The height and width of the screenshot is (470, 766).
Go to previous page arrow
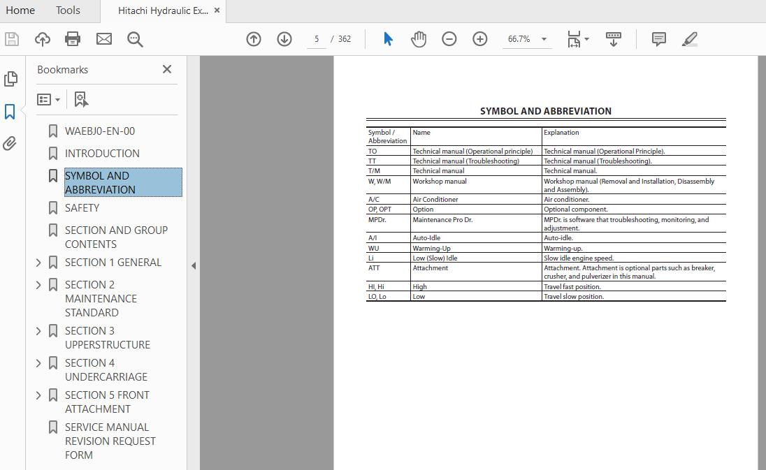(254, 39)
